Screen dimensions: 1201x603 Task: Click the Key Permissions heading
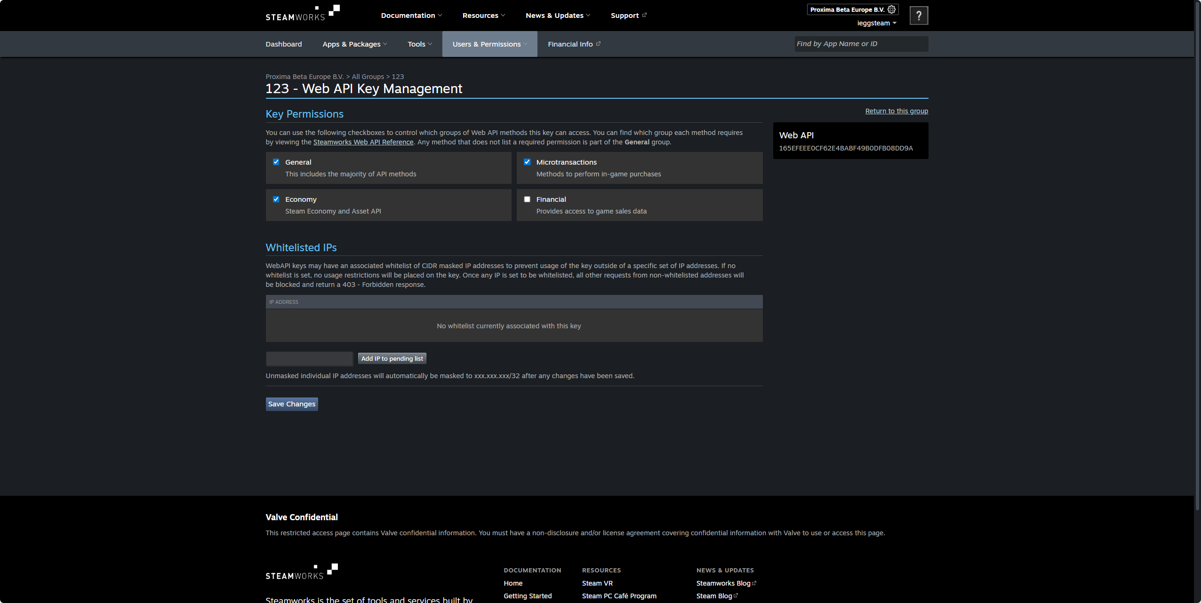[x=304, y=114]
